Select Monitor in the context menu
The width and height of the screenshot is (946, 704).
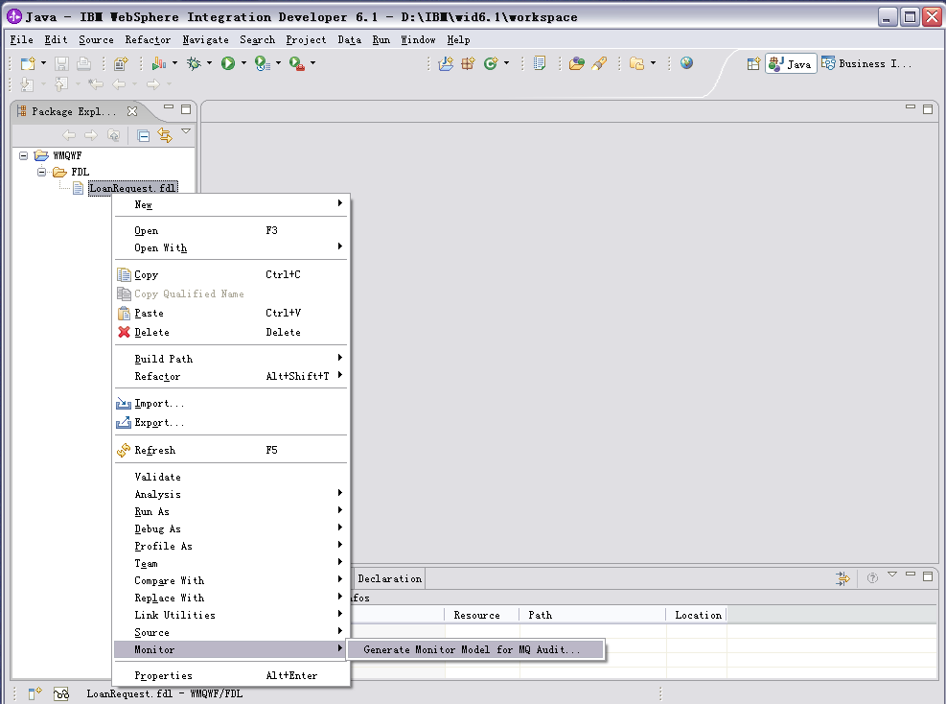tap(230, 649)
